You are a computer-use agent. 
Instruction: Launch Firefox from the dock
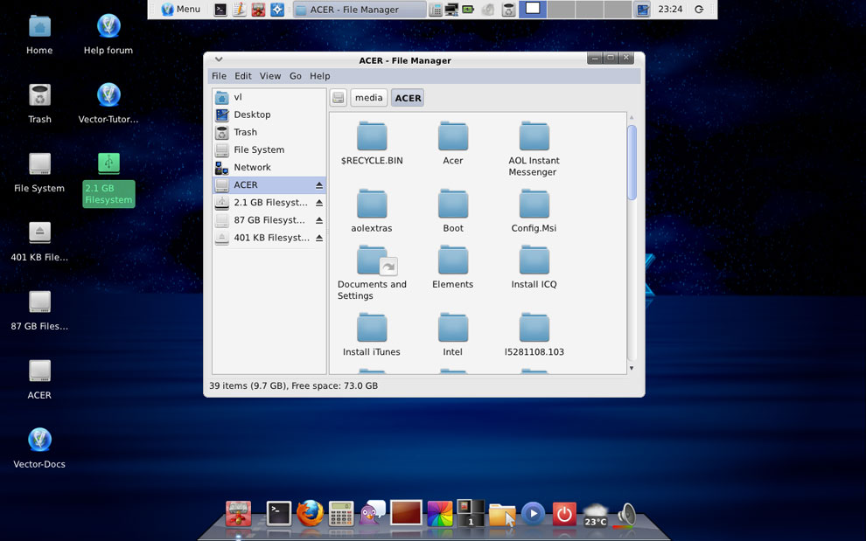tap(310, 513)
